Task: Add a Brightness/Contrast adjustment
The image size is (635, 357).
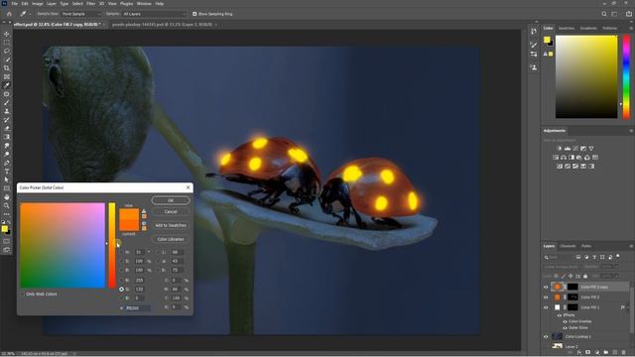Action: coord(560,149)
